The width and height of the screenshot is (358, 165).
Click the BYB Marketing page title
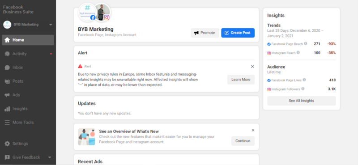[96, 29]
